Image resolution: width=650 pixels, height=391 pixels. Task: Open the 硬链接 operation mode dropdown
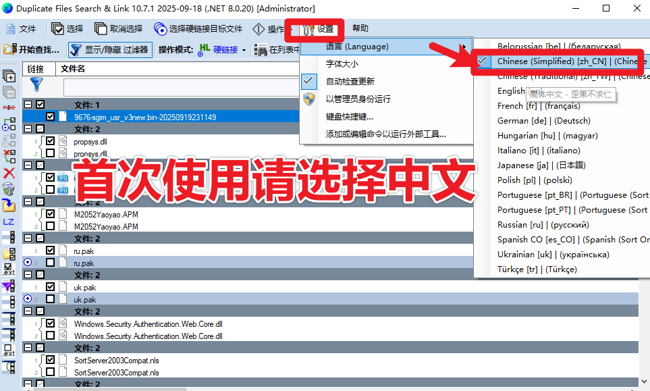tap(243, 49)
